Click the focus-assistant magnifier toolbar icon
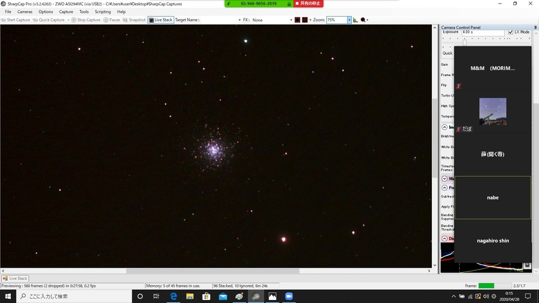539x303 pixels. tap(363, 20)
